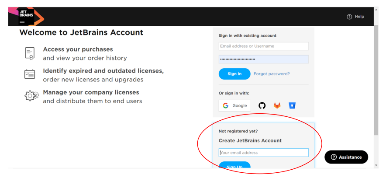Click the Welcome to JetBrains Account heading
386x178 pixels.
click(x=81, y=32)
